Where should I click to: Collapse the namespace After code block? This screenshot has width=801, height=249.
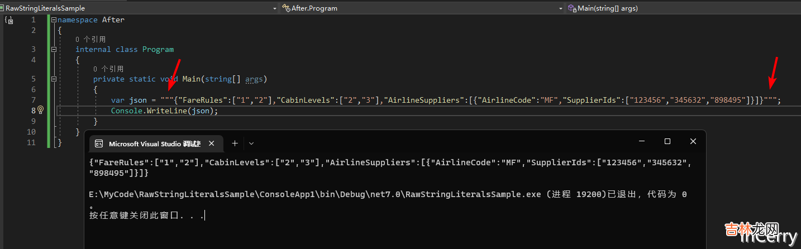point(54,20)
